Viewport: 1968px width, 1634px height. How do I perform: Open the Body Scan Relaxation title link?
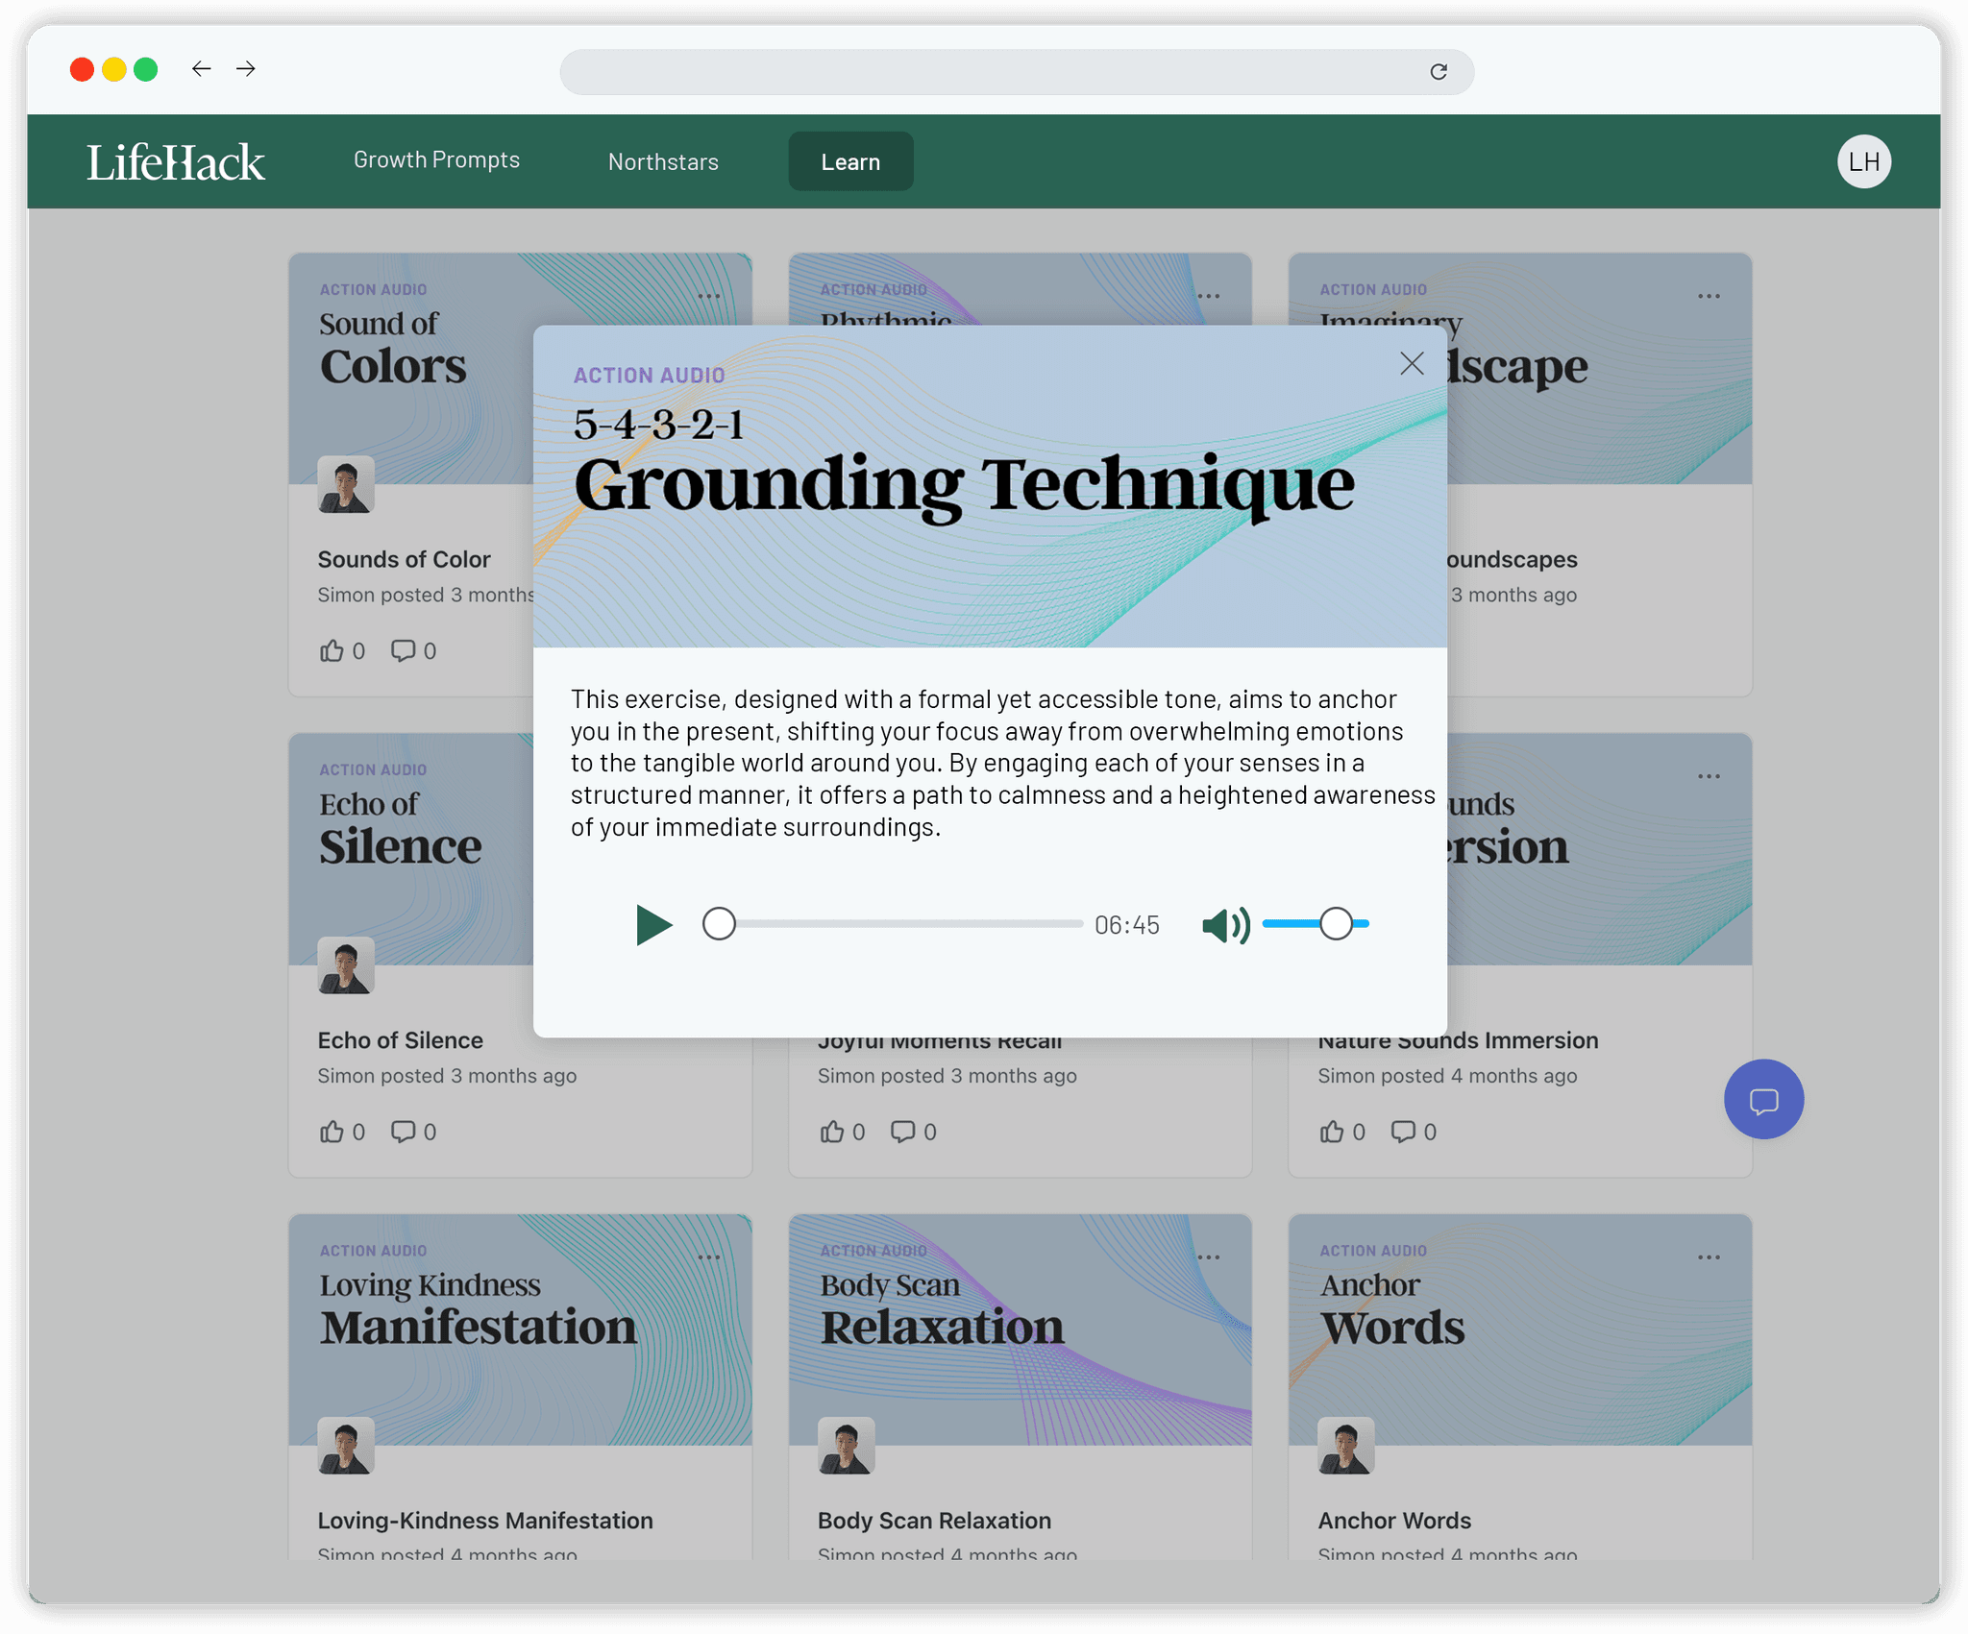pos(934,1521)
